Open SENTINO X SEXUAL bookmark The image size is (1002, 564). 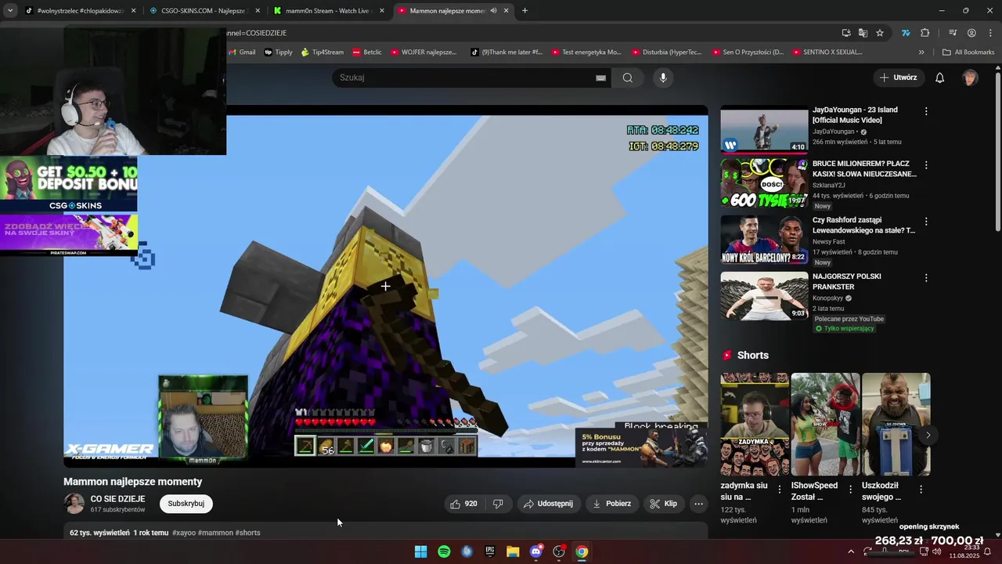click(827, 52)
